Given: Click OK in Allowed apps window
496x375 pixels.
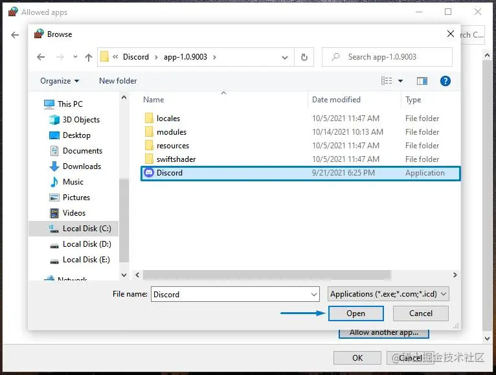Looking at the screenshot, I should point(357,358).
